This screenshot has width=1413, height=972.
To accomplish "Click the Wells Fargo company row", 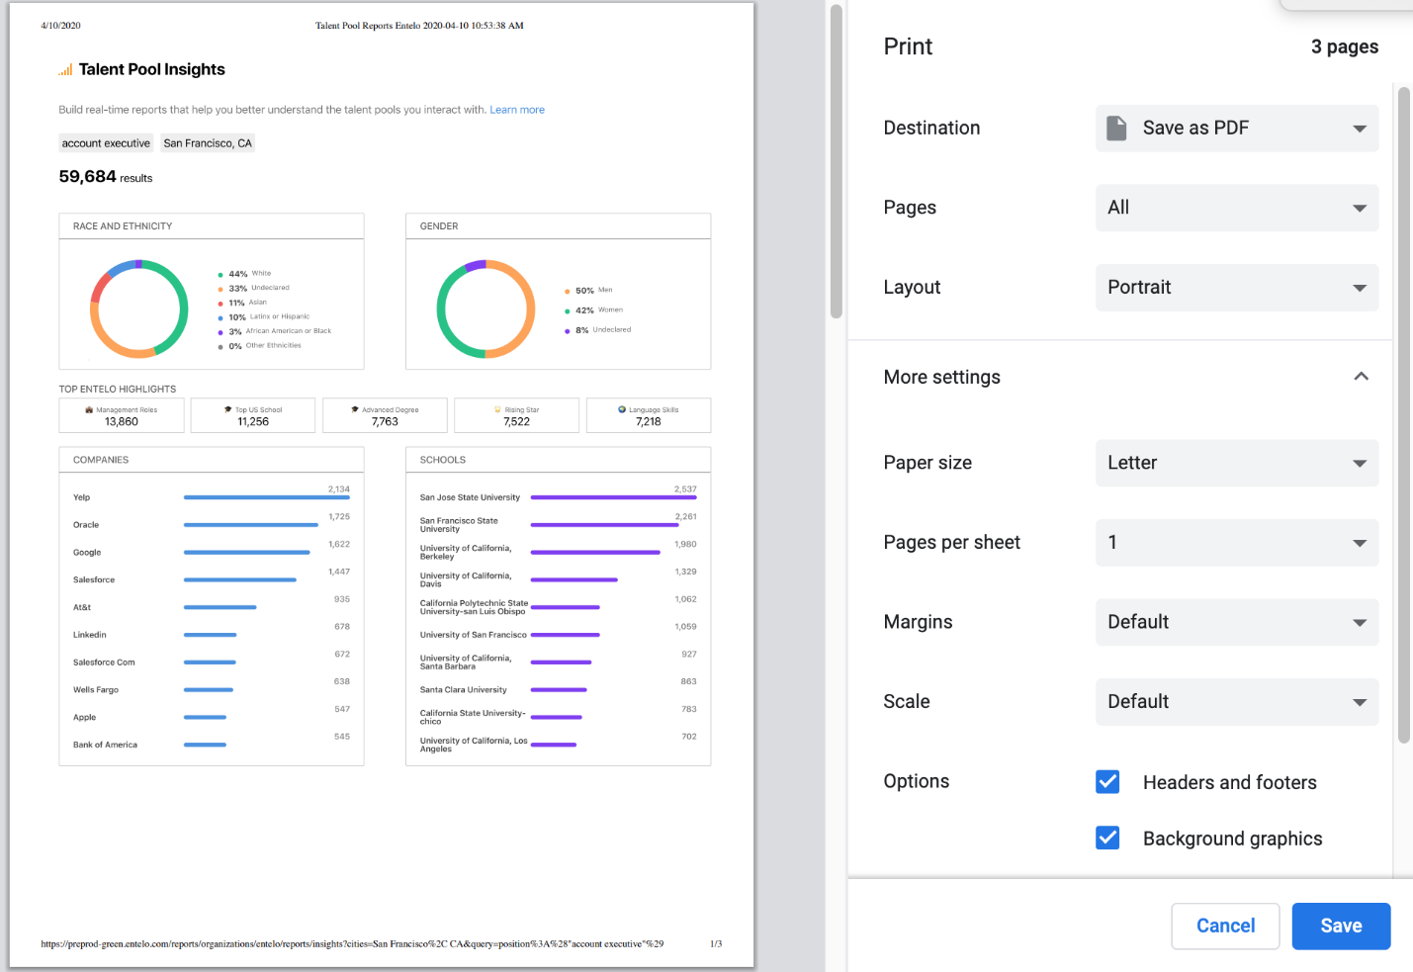I will point(212,689).
